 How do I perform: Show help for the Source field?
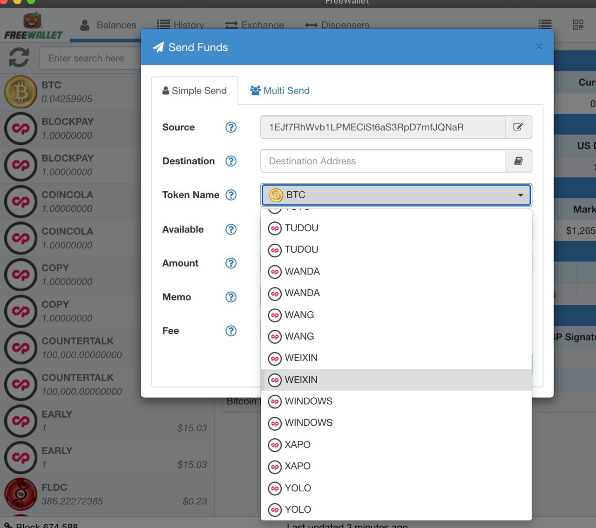(x=231, y=127)
